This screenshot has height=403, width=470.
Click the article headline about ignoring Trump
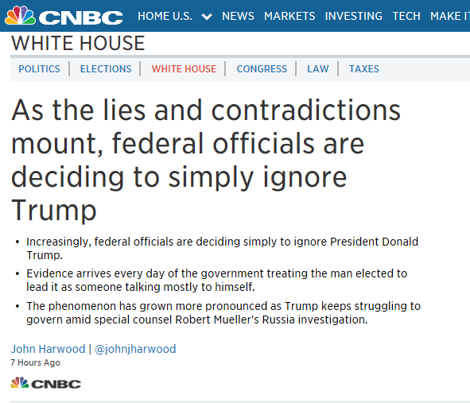click(206, 160)
